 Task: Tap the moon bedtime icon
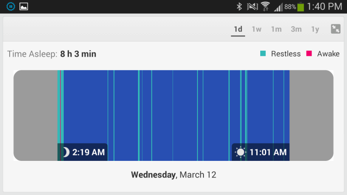(66, 152)
